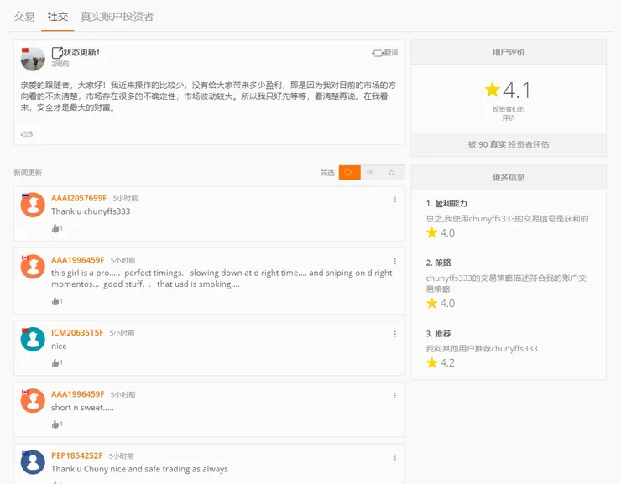
Task: Click PEP1854252F blue user avatar
Action: 33,462
